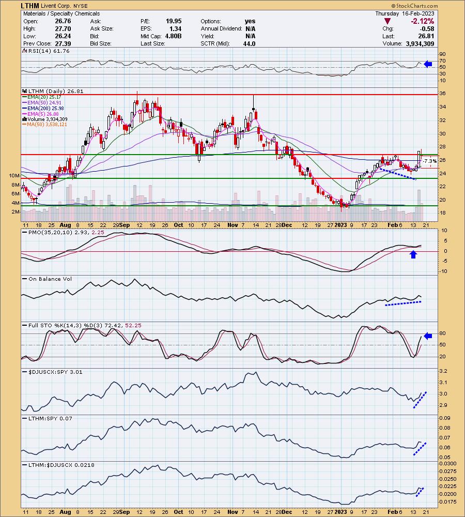Viewport: 465px width, 517px height.
Task: Click the $DJUSCX:SPY 3.01 panel label
Action: tap(55, 372)
